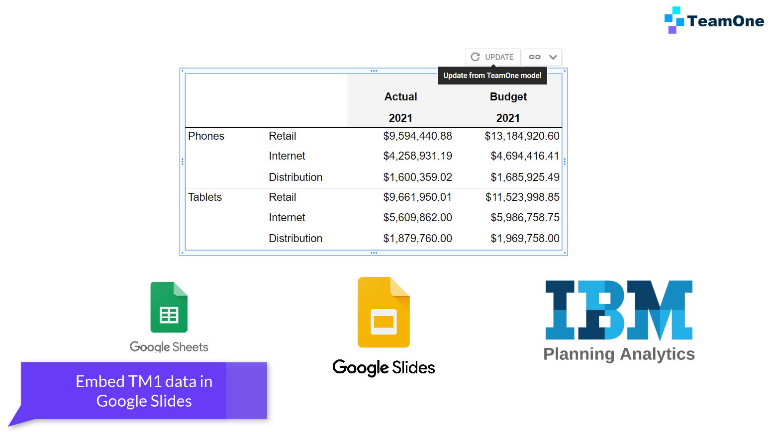Click the Phones row label
Viewport: 773px width, 432px height.
click(206, 136)
